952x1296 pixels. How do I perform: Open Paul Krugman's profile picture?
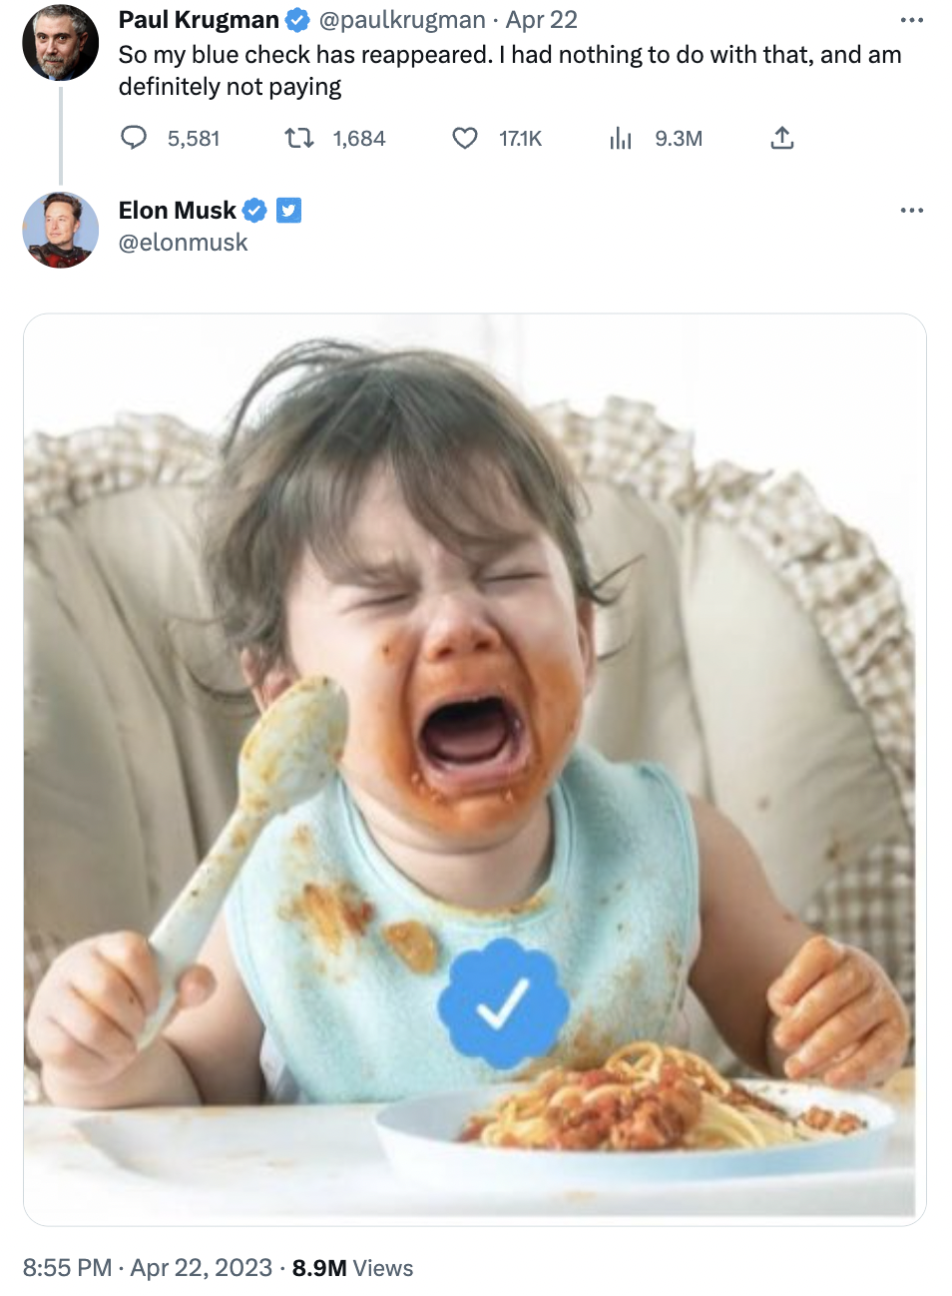click(x=61, y=43)
